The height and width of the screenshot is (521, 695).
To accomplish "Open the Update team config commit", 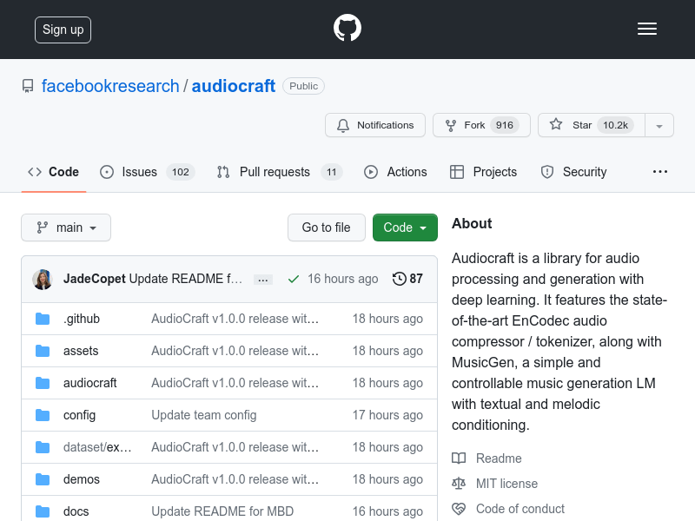I will [204, 415].
